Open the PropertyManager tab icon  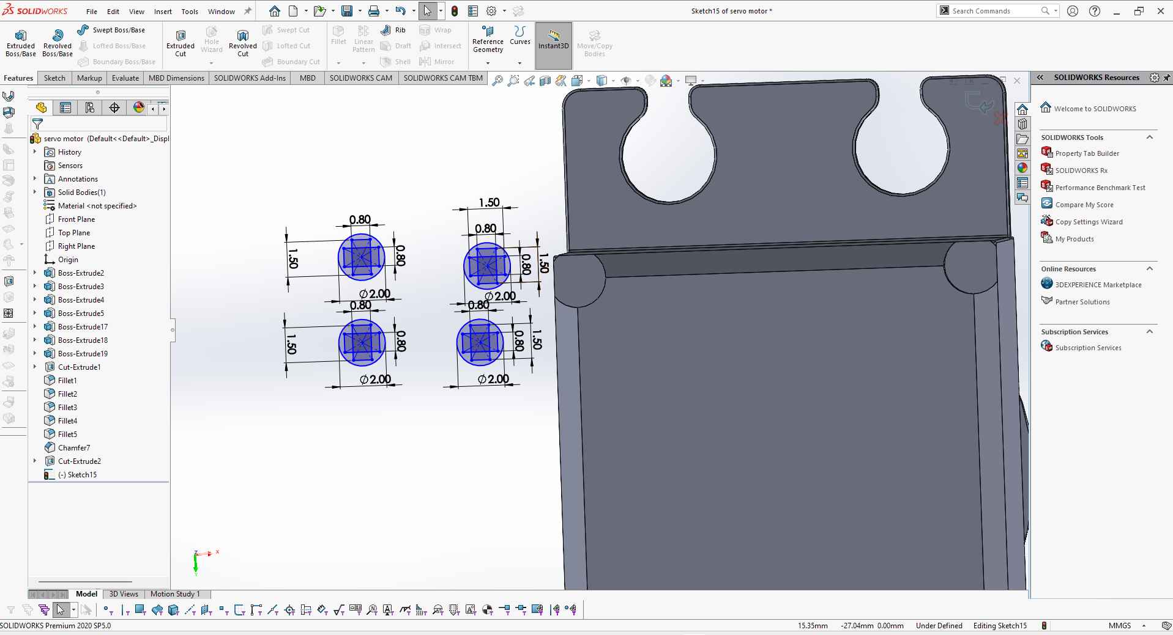tap(65, 108)
